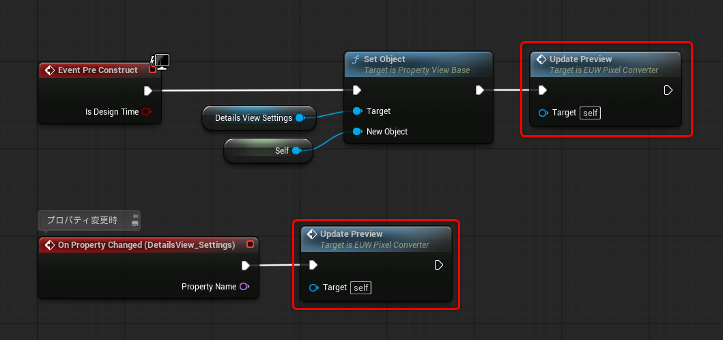
Task: Click the red delegate pin on Event Pre Construct
Action: point(152,70)
